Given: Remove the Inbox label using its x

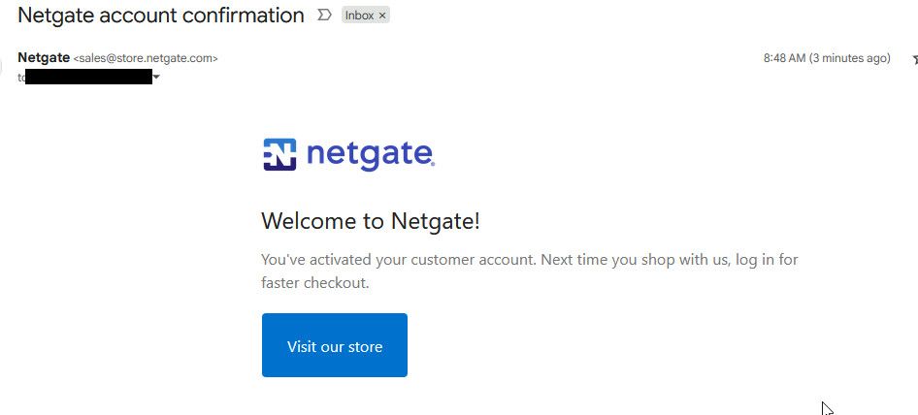Looking at the screenshot, I should coord(381,16).
